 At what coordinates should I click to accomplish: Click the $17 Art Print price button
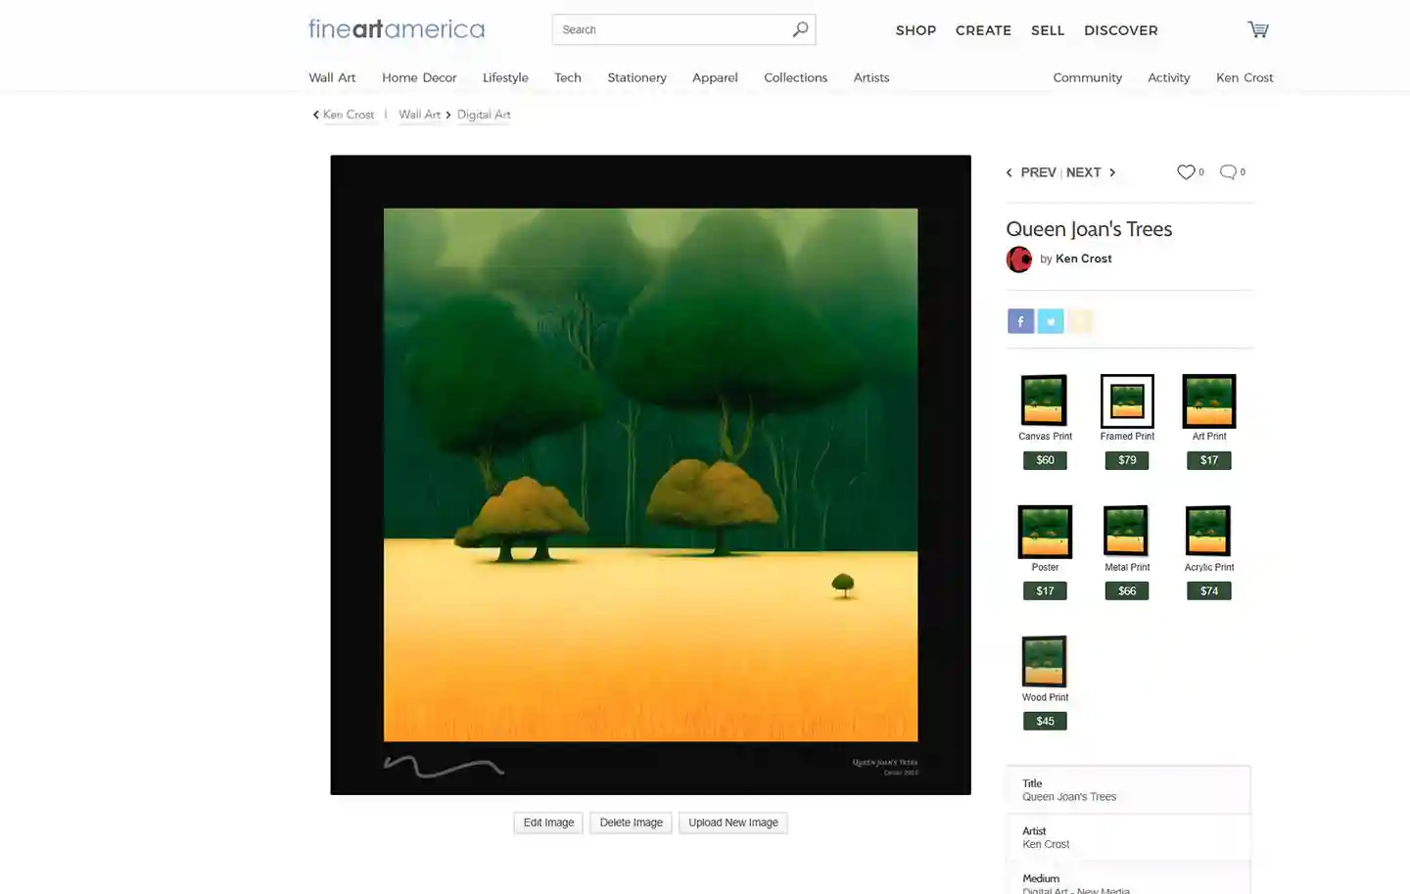[1209, 460]
